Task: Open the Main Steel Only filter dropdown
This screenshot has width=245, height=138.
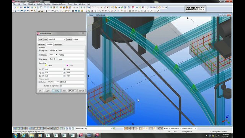Action: pyautogui.click(x=111, y=128)
